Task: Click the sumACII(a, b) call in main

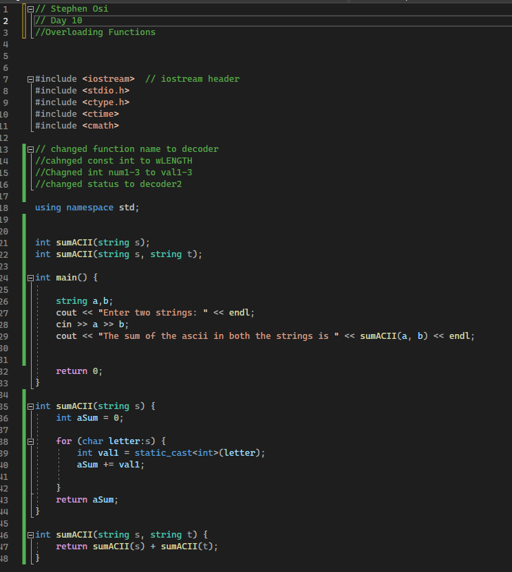Action: click(394, 336)
